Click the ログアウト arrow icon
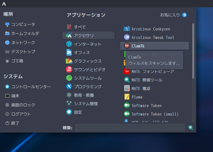 coord(7,114)
